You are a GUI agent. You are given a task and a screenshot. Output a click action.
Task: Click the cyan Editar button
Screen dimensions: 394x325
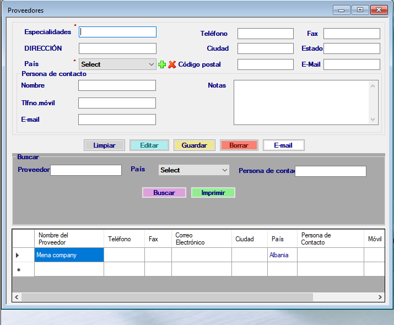pos(149,145)
